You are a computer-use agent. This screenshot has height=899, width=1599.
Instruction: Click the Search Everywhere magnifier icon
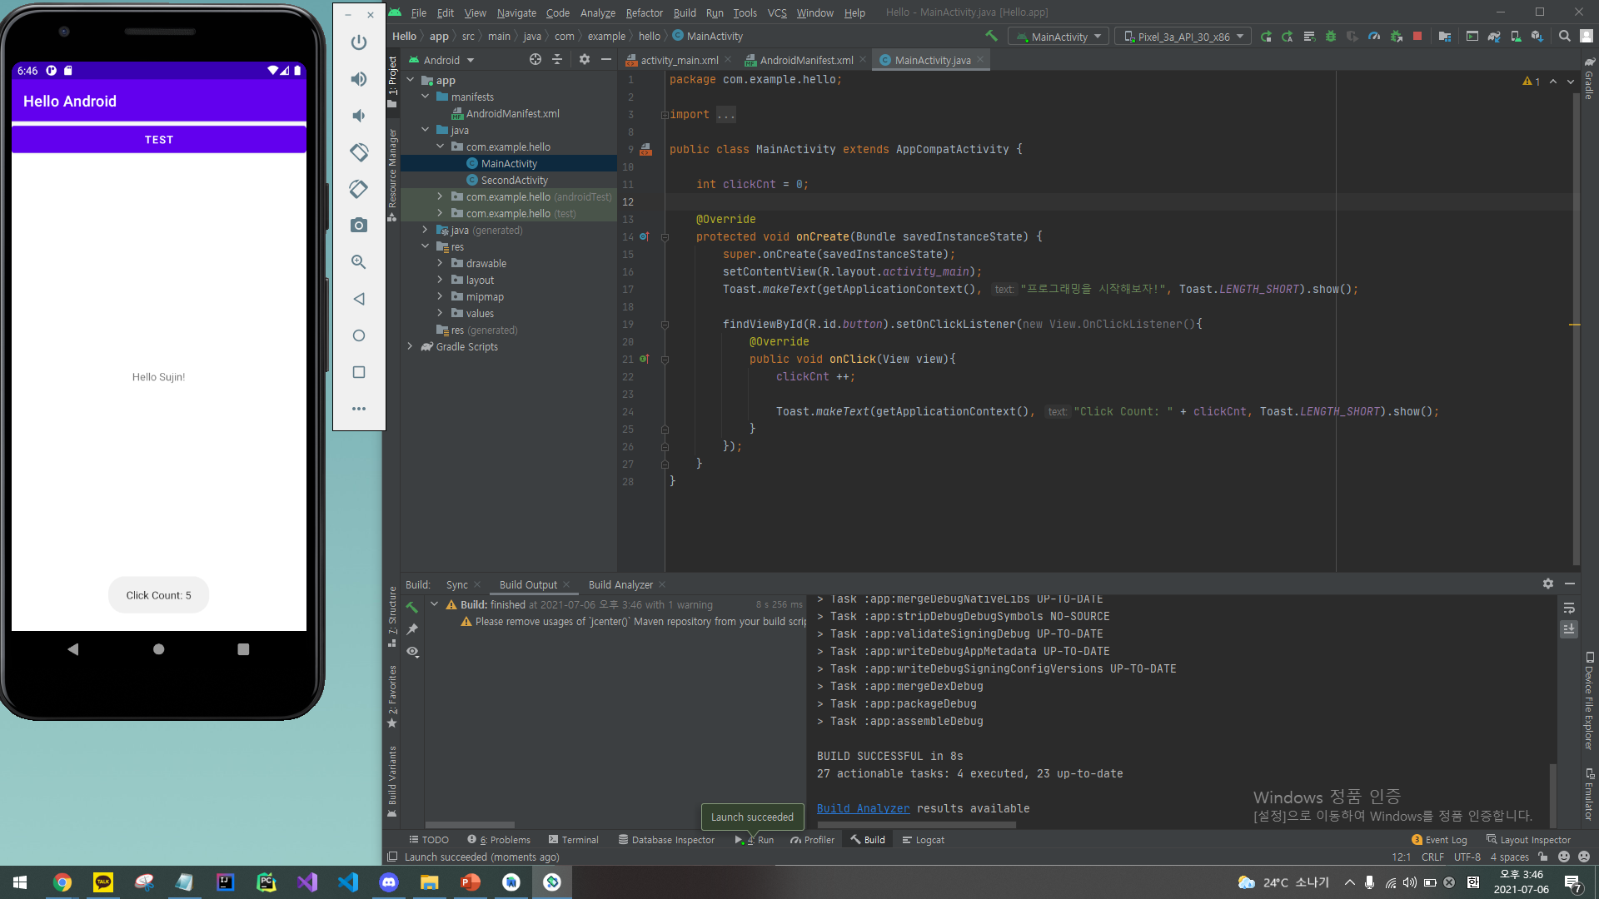point(1565,36)
